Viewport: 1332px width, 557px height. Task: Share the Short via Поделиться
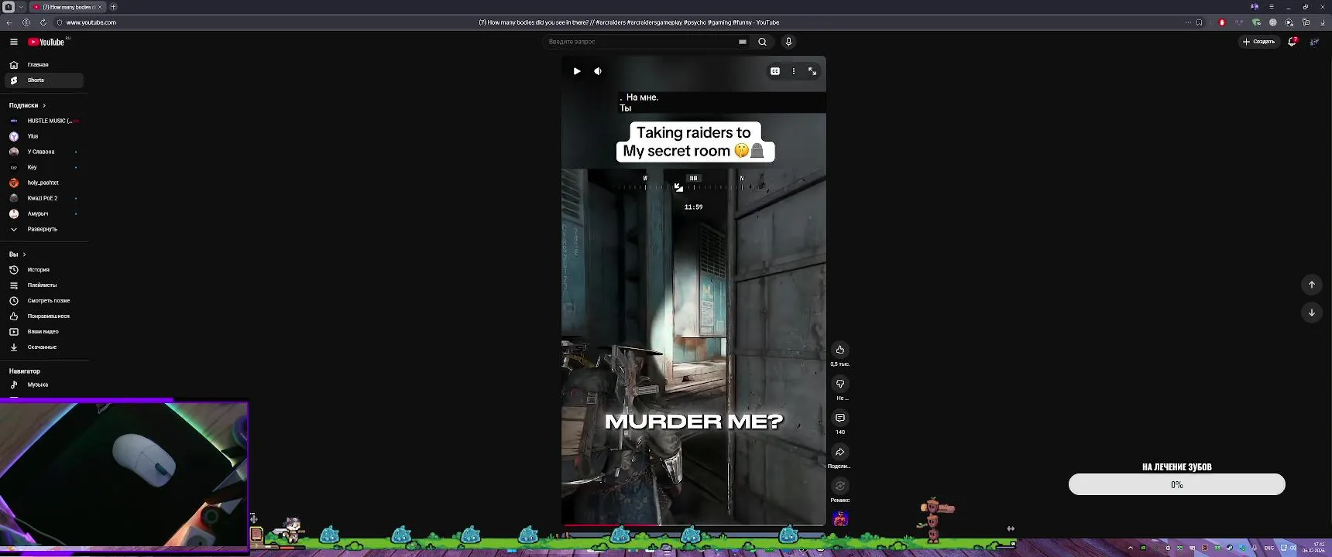840,452
